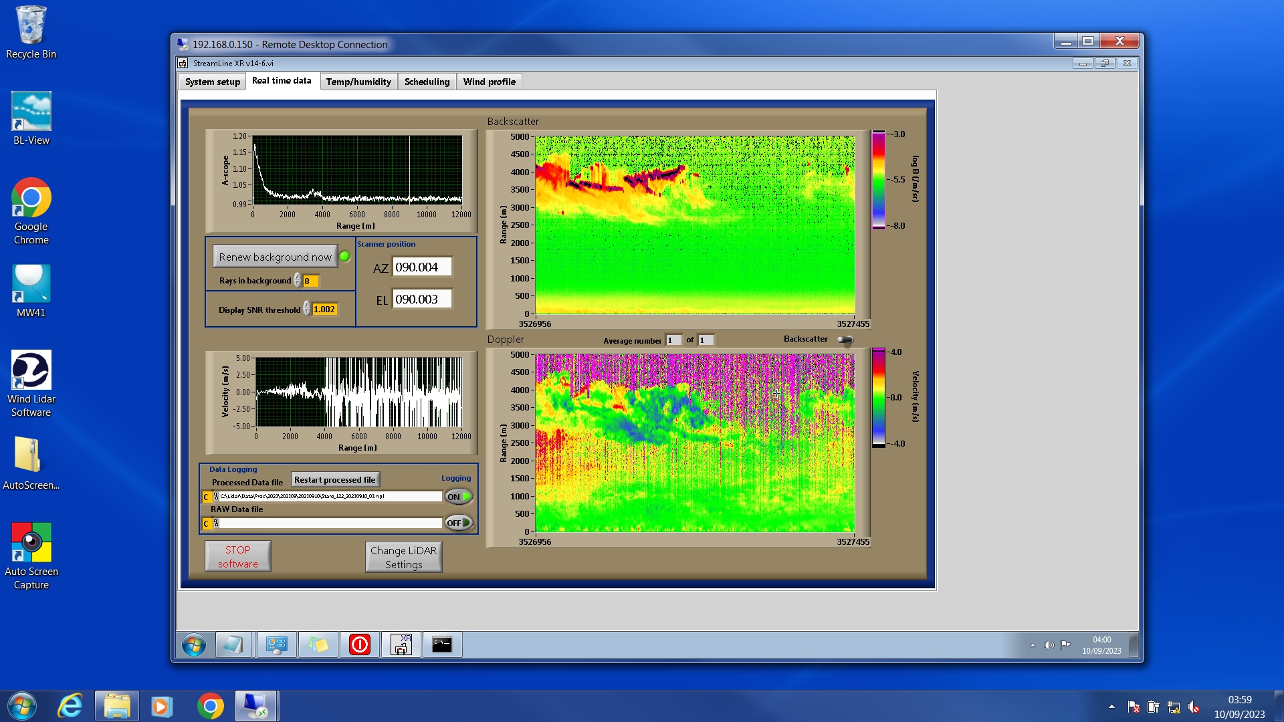
Task: Open the Notepad icon in remote taskbar
Action: point(233,645)
